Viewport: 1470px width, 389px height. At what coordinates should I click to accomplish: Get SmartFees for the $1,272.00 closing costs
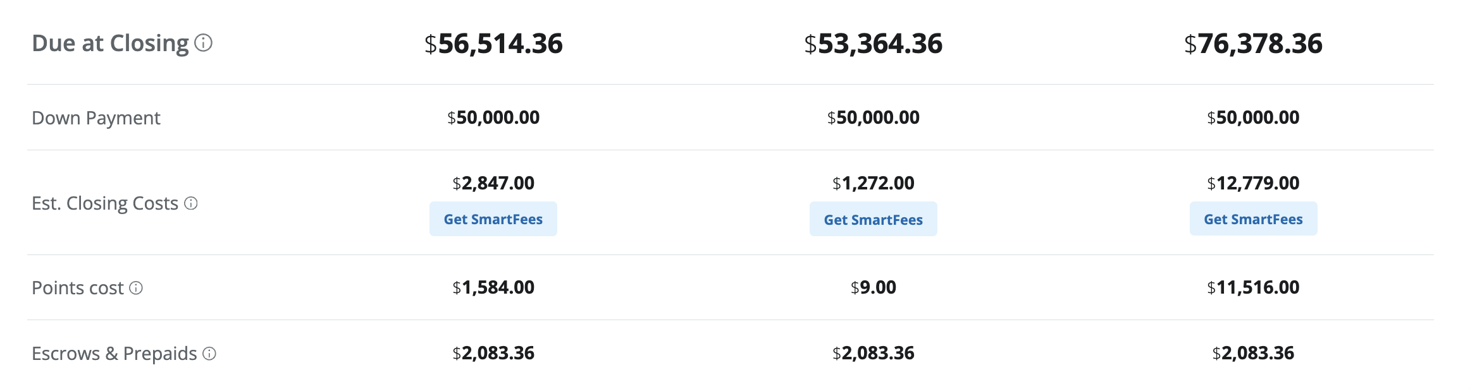[x=873, y=219]
